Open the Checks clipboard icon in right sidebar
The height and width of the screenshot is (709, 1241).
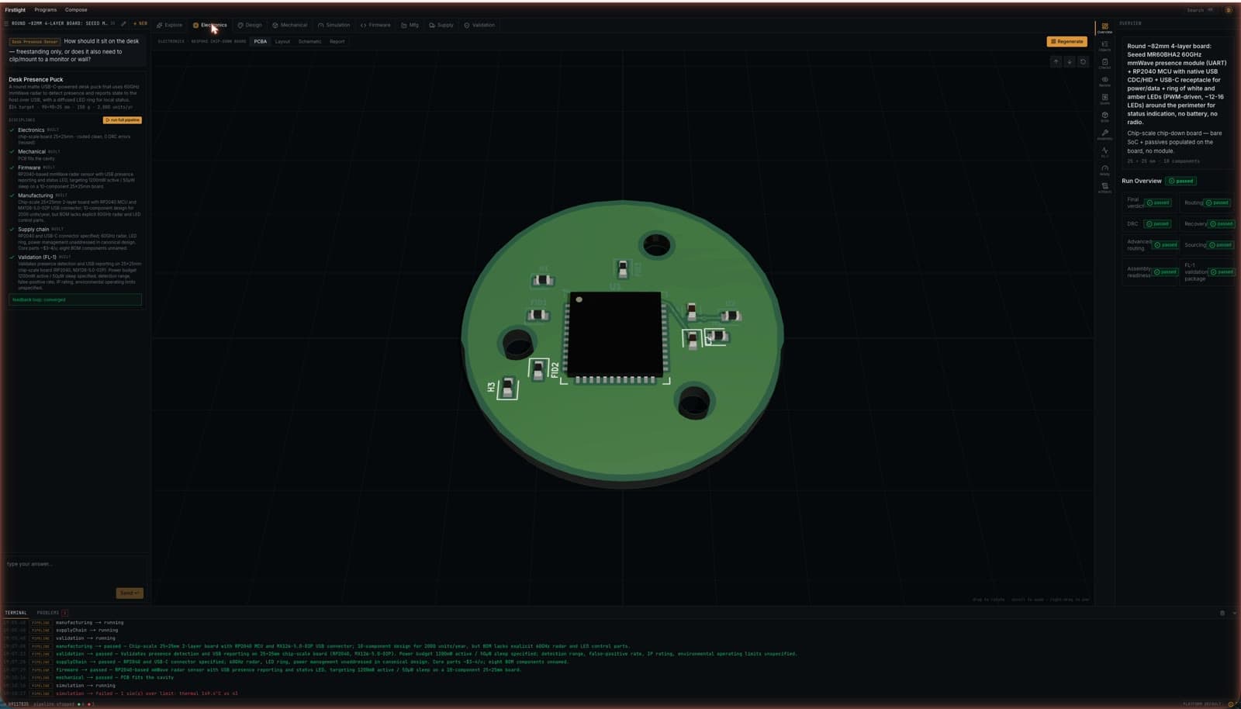[x=1104, y=64]
